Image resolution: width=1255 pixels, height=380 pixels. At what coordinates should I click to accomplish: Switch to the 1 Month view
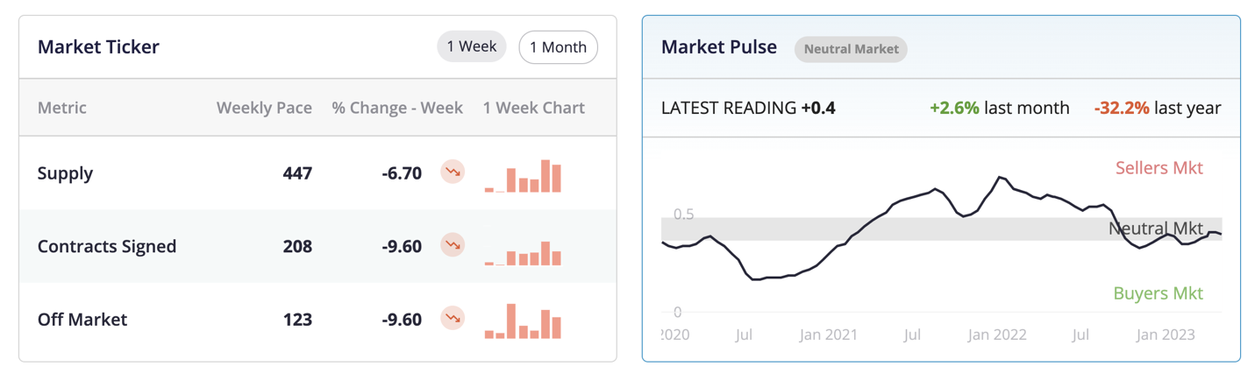tap(559, 47)
